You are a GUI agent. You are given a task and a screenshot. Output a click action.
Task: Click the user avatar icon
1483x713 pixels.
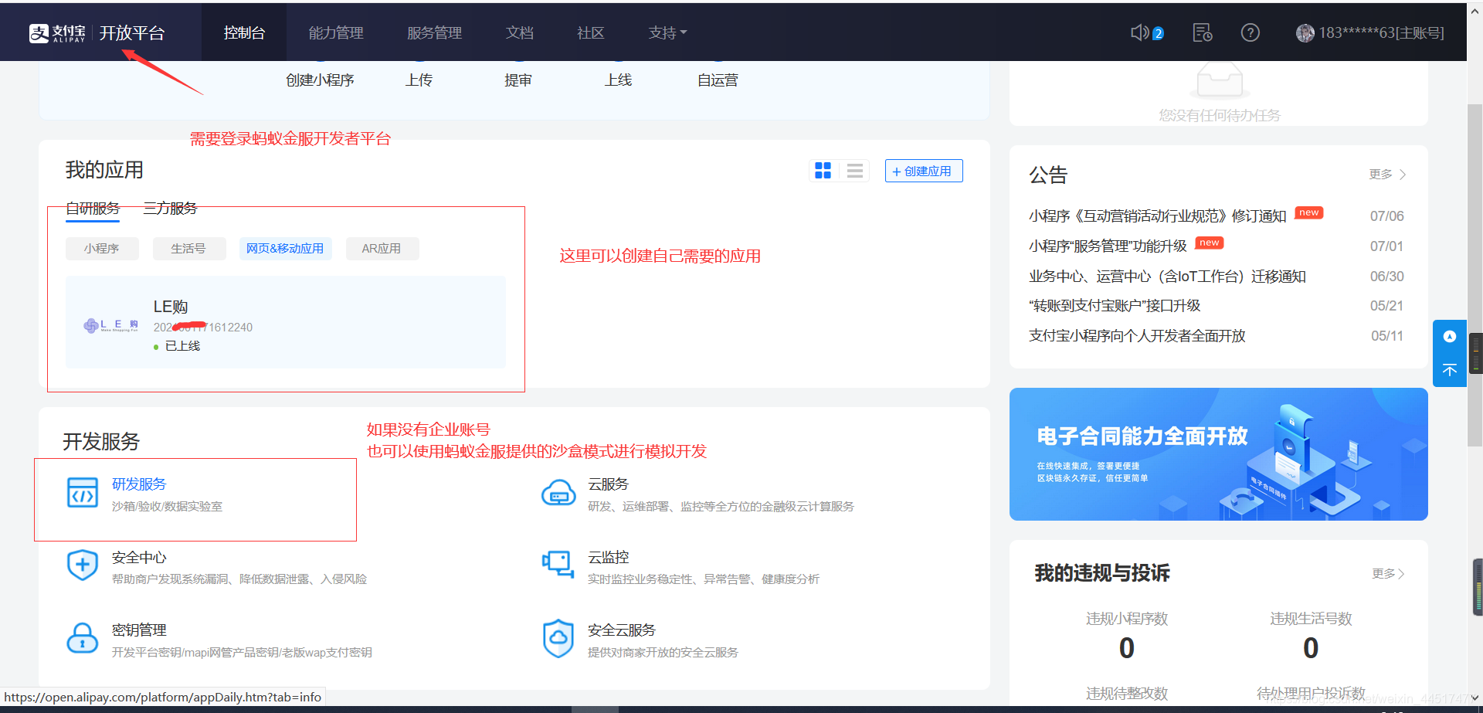coord(1305,33)
